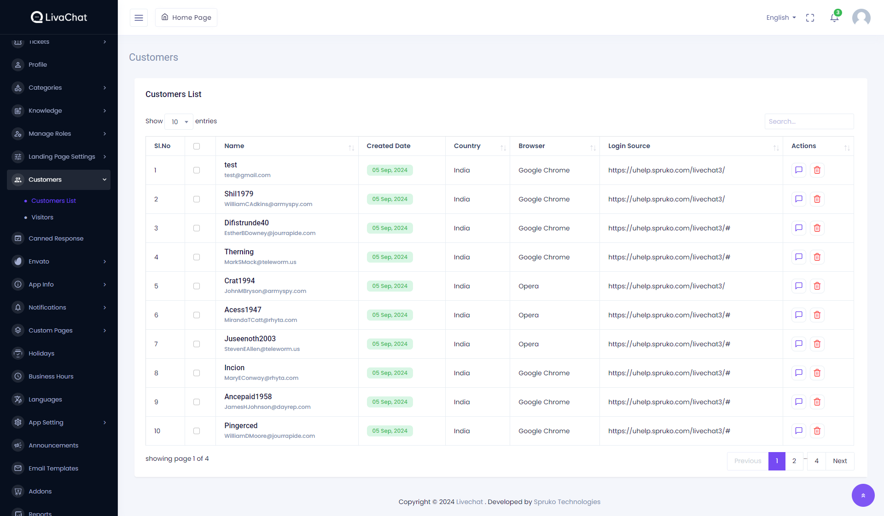
Task: Delete customer Therning with trash icon
Action: 817,257
